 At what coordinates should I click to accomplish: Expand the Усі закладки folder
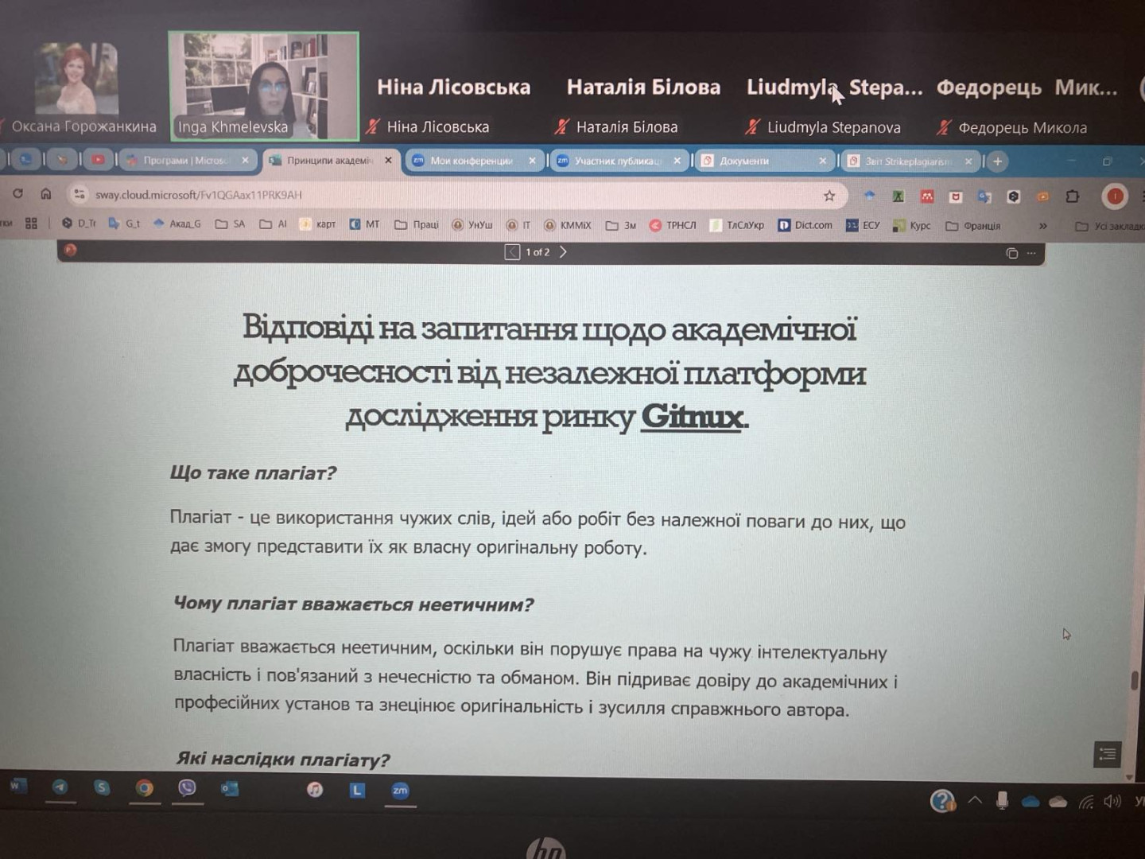tap(1108, 227)
